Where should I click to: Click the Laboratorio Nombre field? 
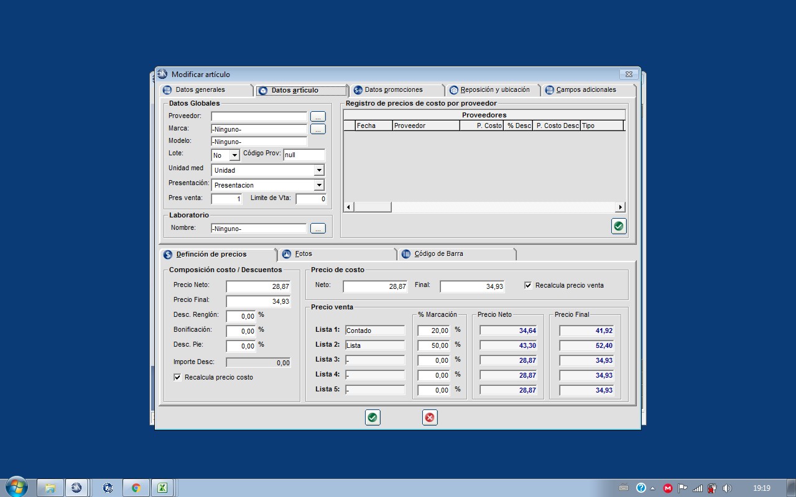pos(259,229)
